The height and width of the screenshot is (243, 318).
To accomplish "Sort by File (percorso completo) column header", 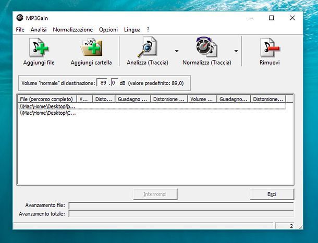I will 46,99.
